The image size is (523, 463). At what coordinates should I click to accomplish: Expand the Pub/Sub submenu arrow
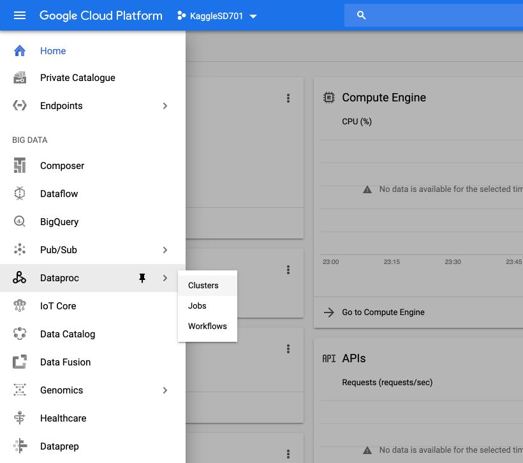165,250
